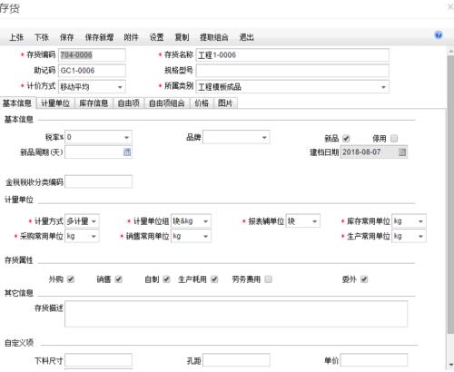Open the 税率% dropdown
Screen dimensions: 454x372
point(126,137)
